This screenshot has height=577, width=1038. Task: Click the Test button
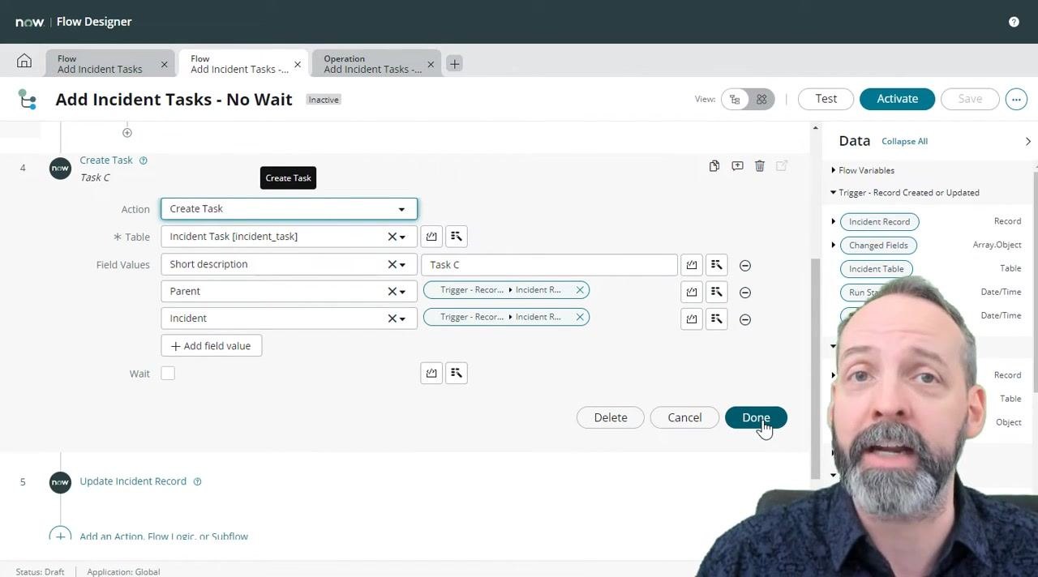click(826, 99)
